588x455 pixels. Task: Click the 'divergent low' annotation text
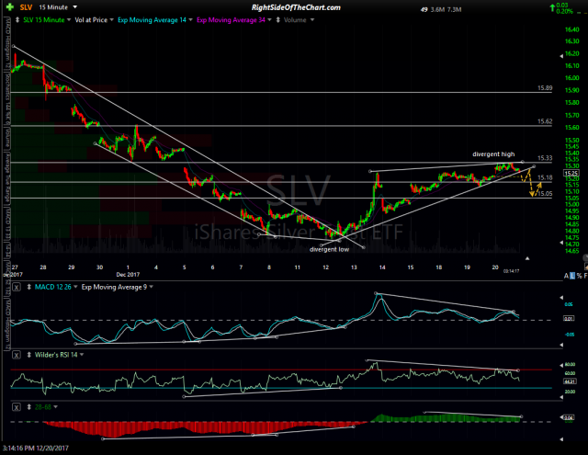coord(329,249)
